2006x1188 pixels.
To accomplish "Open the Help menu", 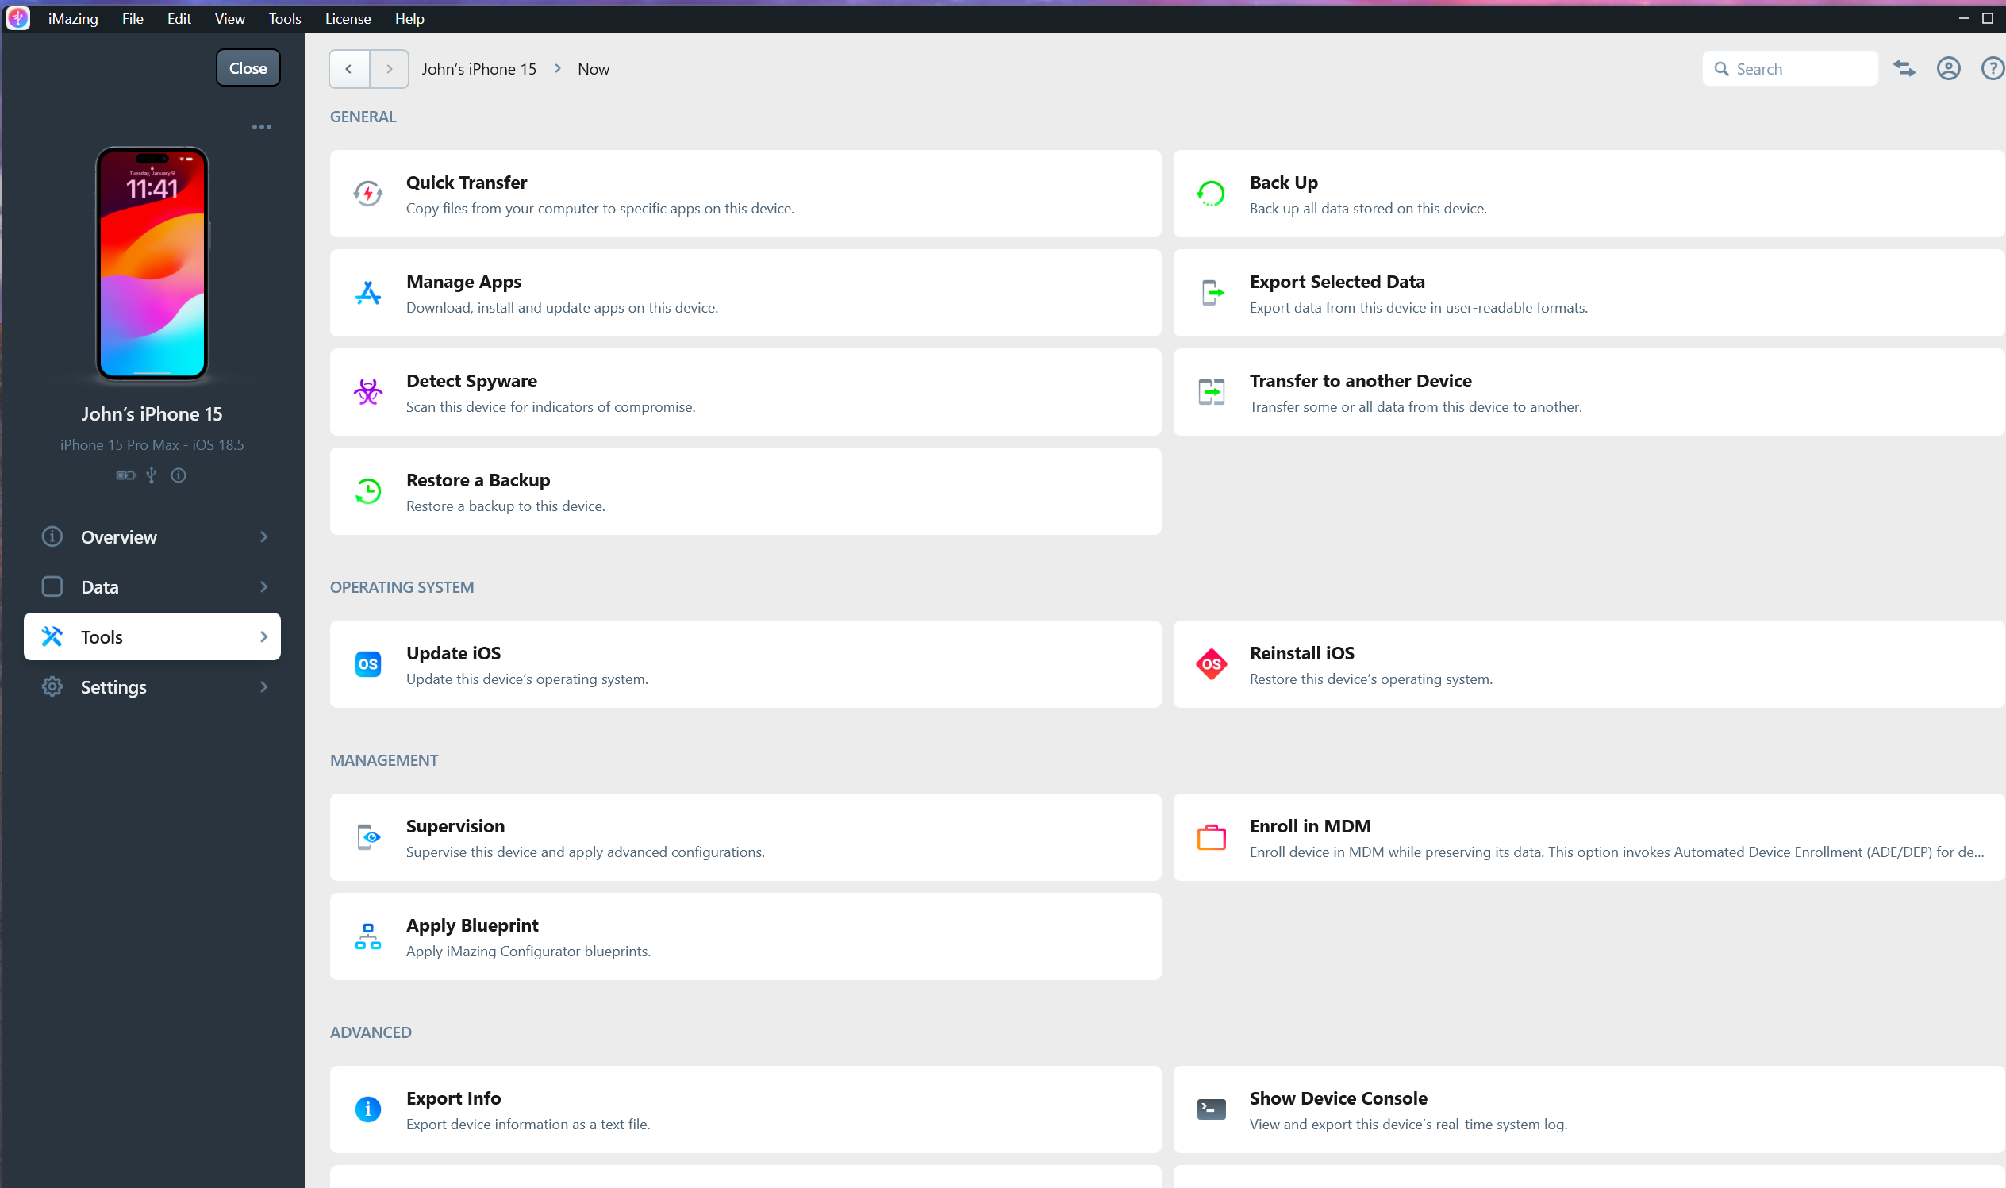I will 409,18.
